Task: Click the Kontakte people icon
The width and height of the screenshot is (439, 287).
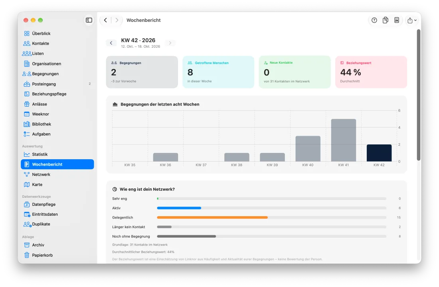Action: pyautogui.click(x=27, y=43)
